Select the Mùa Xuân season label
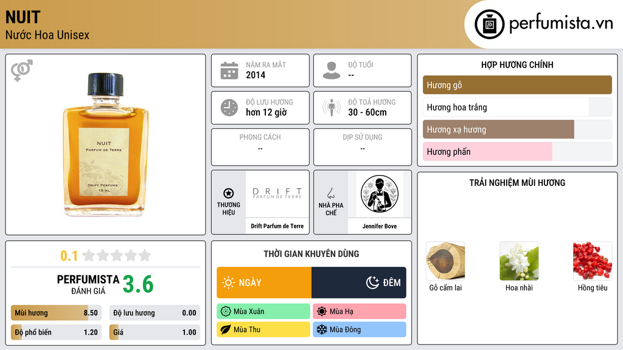This screenshot has height=350, width=623. [249, 312]
